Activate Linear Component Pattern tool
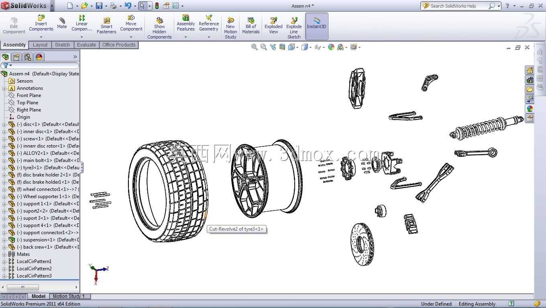 (x=81, y=23)
